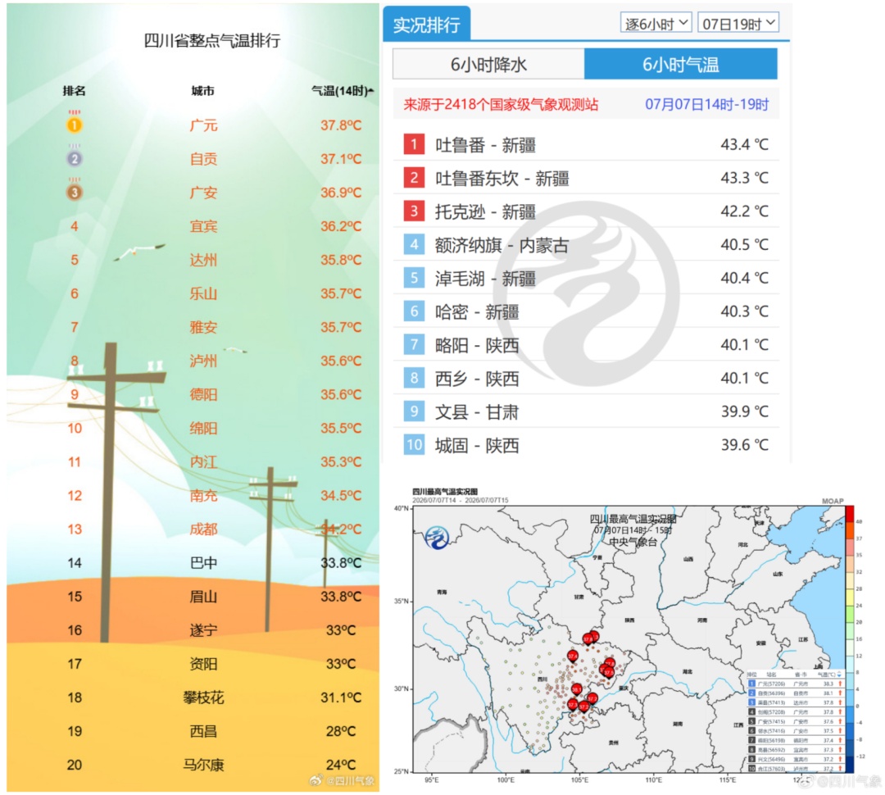Viewport: 885px width, 795px height.
Task: Click the darkest blue segment near -12 on the color scale
Action: (850, 764)
